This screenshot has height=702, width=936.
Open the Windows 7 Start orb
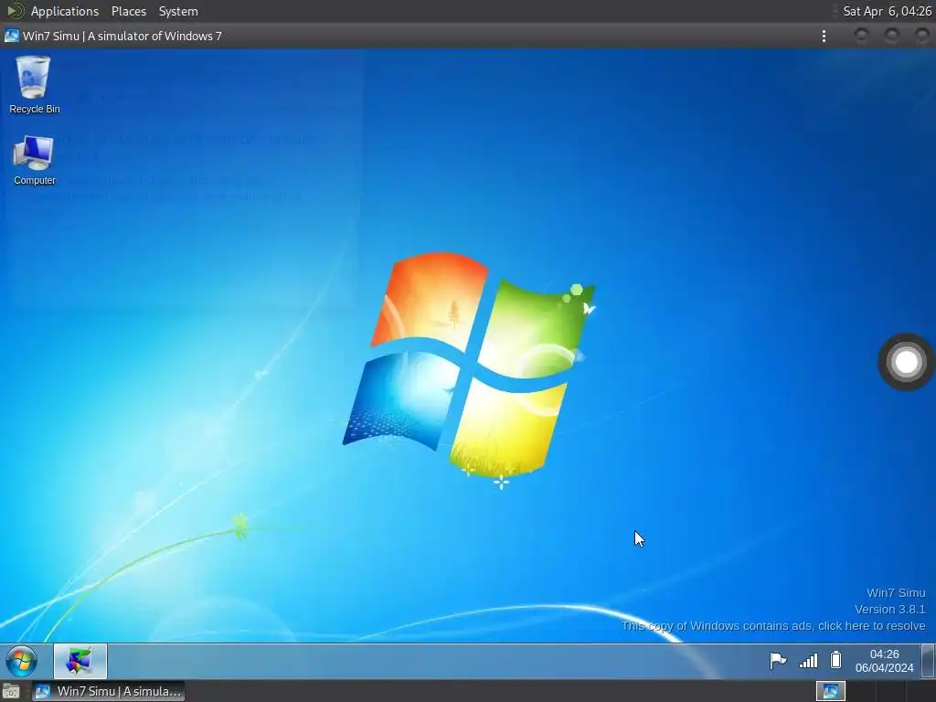coord(22,661)
